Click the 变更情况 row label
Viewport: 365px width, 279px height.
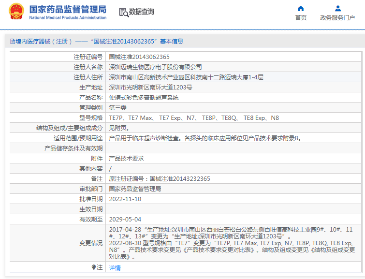point(91,243)
